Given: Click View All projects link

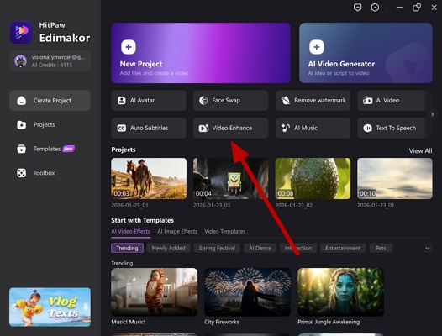Looking at the screenshot, I should tap(420, 151).
